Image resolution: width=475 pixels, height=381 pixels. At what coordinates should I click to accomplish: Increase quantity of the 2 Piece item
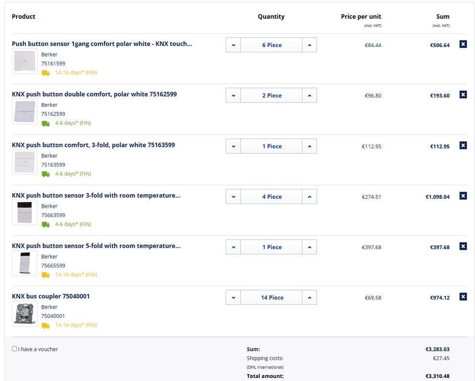309,95
